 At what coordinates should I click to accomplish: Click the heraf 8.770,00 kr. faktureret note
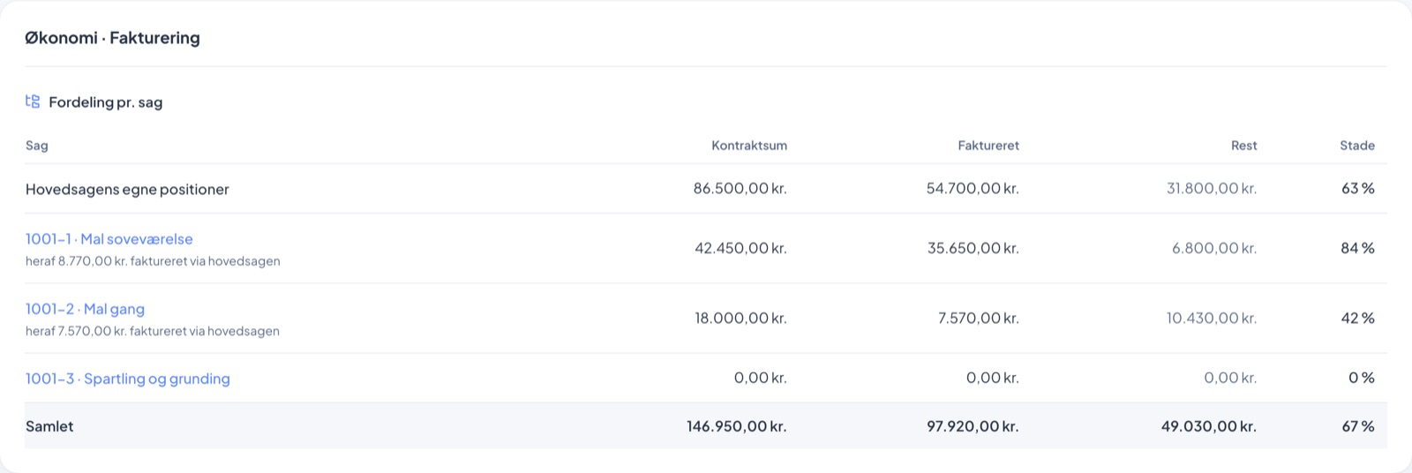point(153,261)
